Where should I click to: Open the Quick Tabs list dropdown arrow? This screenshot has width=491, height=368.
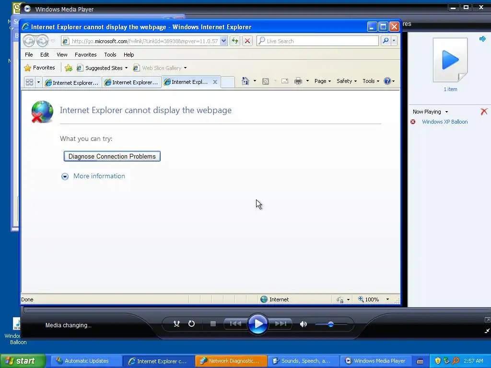tap(38, 82)
